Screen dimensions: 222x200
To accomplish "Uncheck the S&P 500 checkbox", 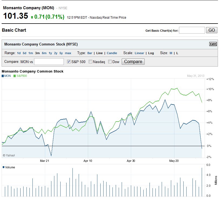I will 69,61.
